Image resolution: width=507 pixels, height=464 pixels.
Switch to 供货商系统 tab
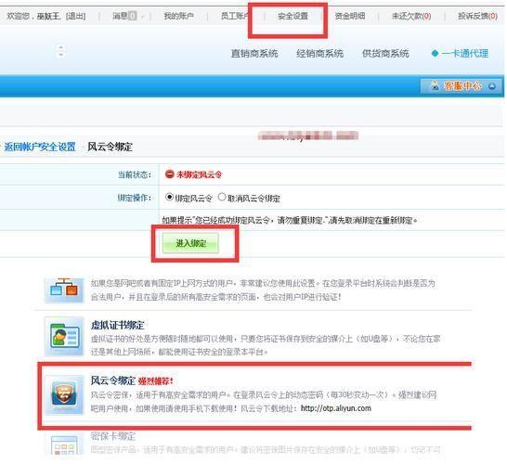pos(385,53)
